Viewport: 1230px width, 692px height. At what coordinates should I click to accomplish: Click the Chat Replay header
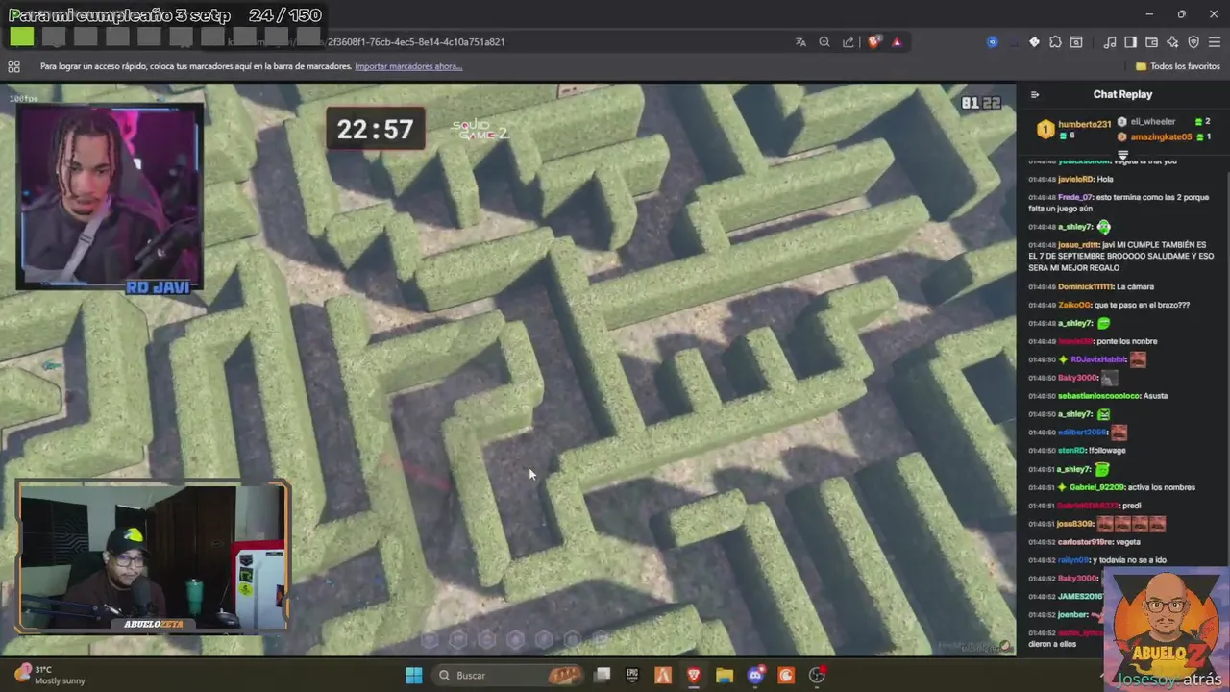point(1122,94)
